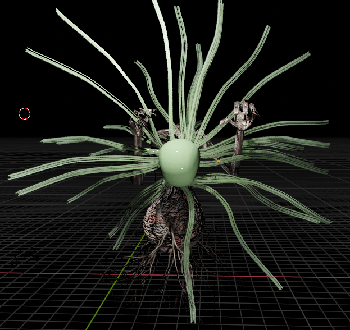Click the red-white 3D cursor circle
Image resolution: width=350 pixels, height=330 pixels.
[x=24, y=114]
